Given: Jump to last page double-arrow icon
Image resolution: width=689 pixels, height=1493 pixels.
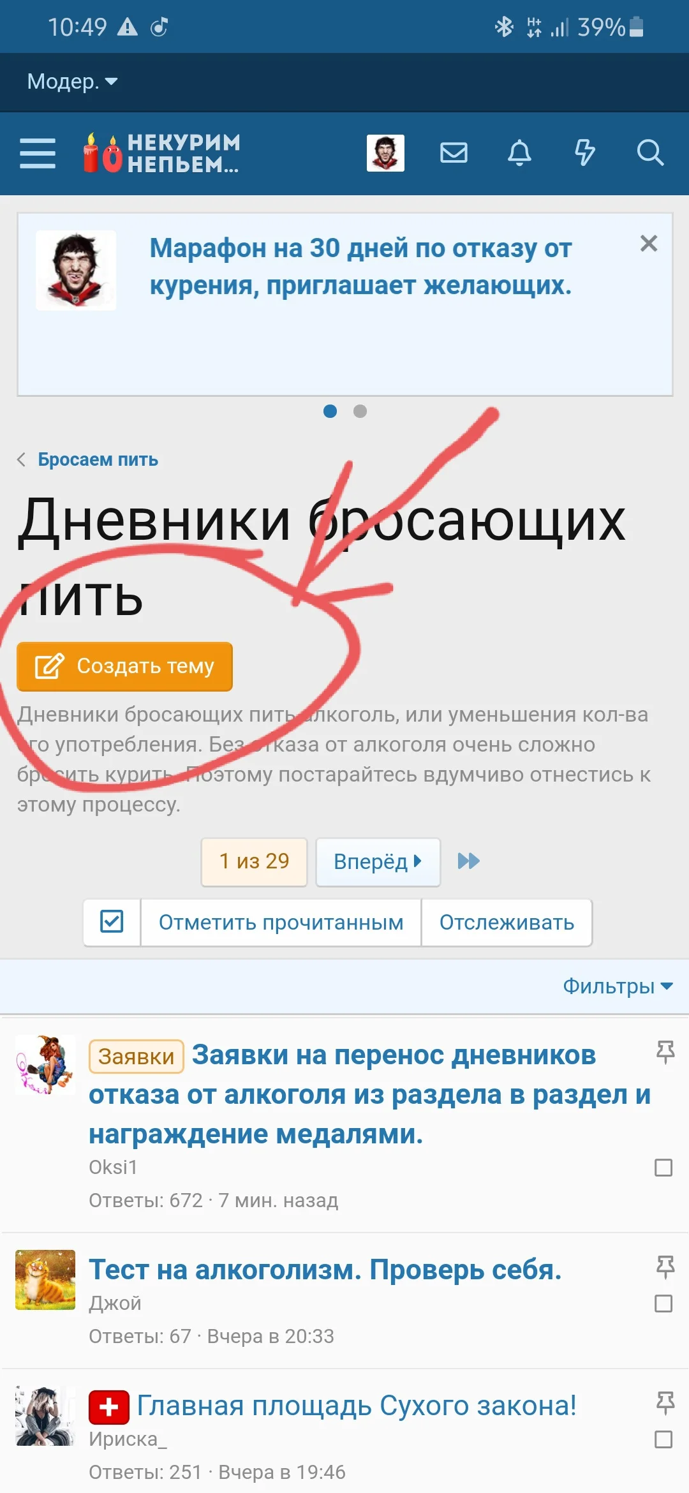Looking at the screenshot, I should pyautogui.click(x=468, y=861).
